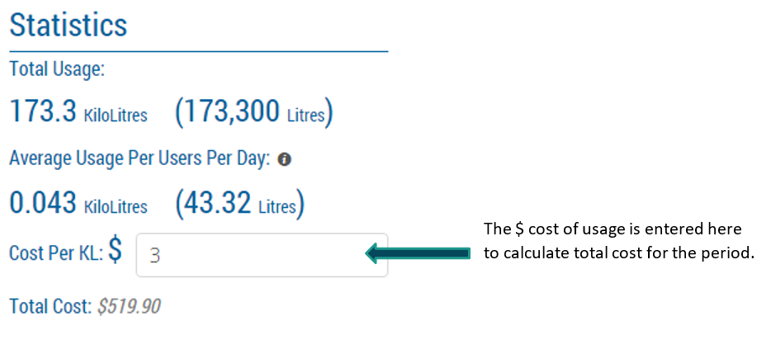The height and width of the screenshot is (340, 771).
Task: Focus the Cost Per KL input field
Action: click(262, 255)
